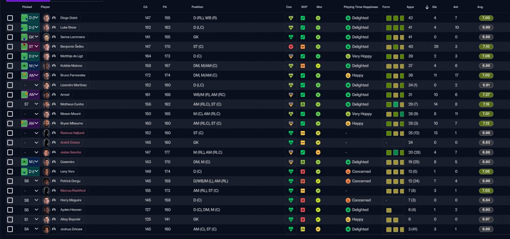Click Matheus Cunha's match sharpness icon
The width and height of the screenshot is (510, 239).
[x=302, y=104]
